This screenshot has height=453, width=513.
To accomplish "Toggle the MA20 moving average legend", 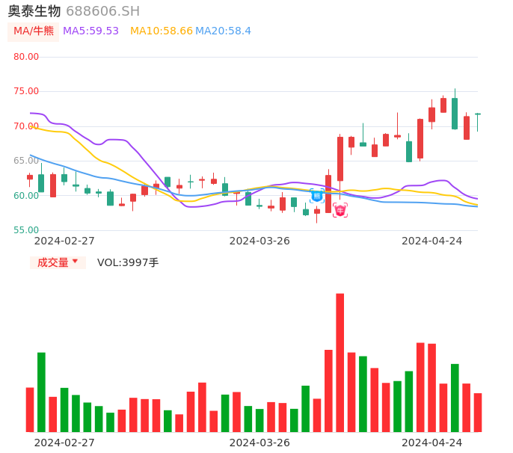I will point(223,31).
